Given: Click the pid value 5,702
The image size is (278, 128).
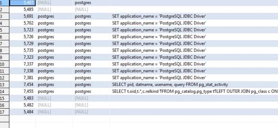Looking at the screenshot, I should coord(22,23).
